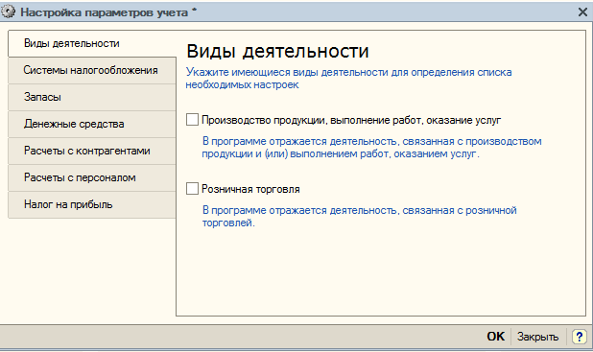Switch to the Налог на прибыль tab
This screenshot has height=352, width=593.
click(x=92, y=204)
